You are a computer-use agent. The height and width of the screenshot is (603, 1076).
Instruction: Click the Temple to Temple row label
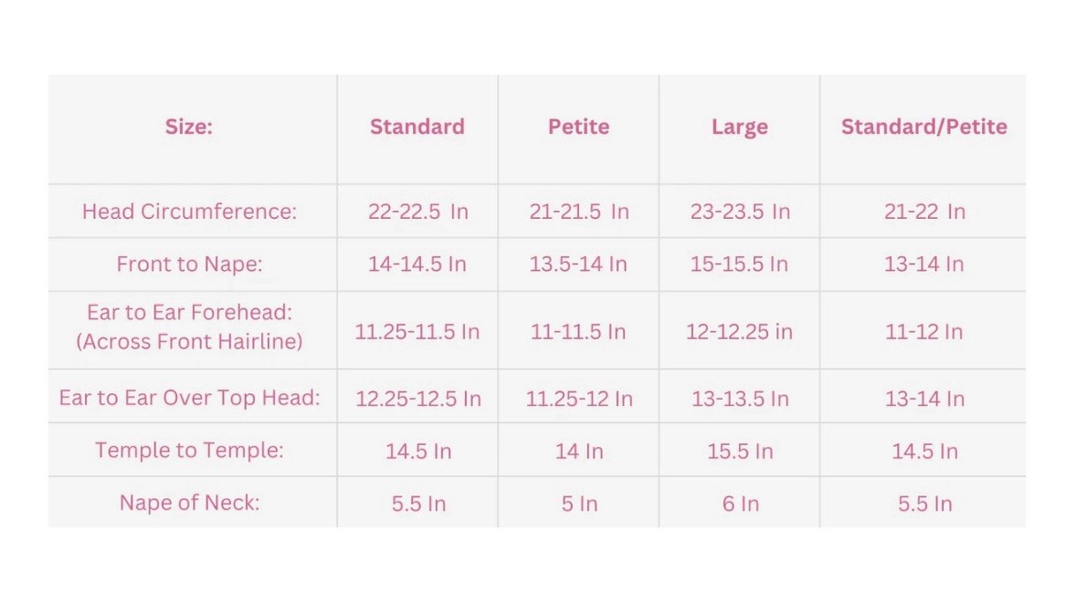(x=189, y=450)
